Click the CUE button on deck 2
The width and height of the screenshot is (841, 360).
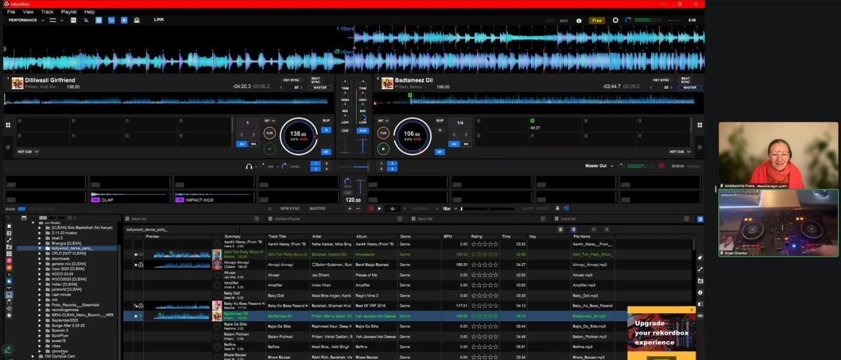click(x=383, y=133)
